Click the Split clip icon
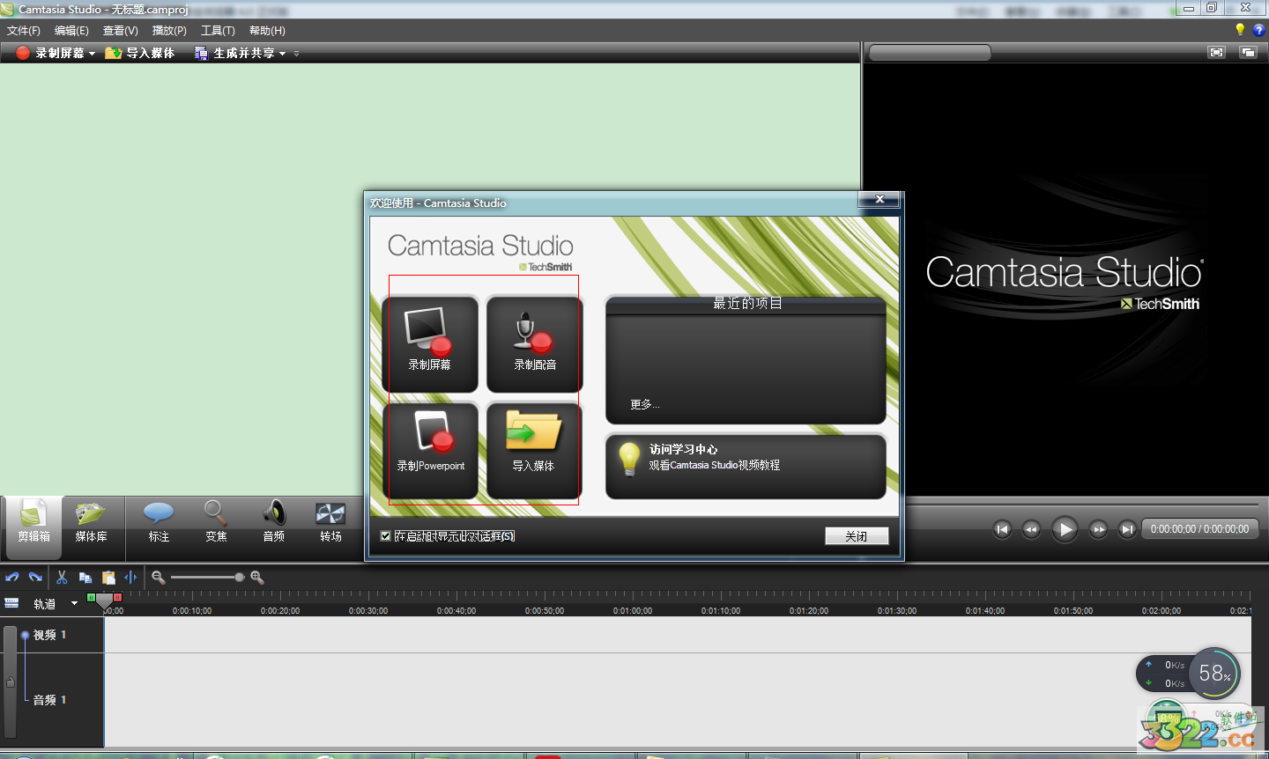The image size is (1269, 759). pyautogui.click(x=131, y=578)
